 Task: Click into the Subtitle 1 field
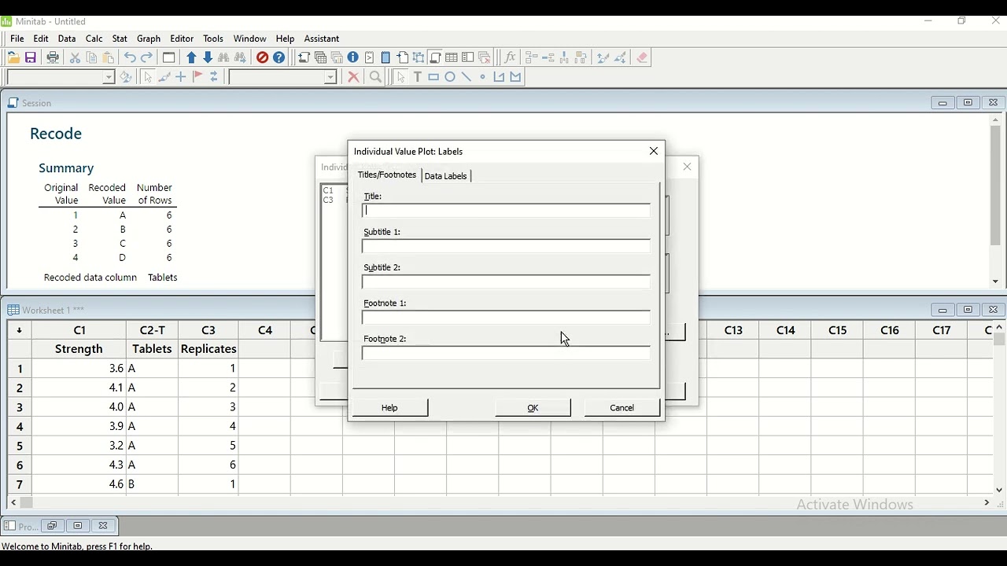[507, 246]
